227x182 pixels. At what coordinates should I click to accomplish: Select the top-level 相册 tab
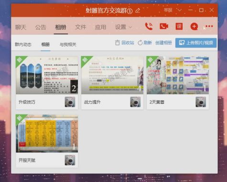[61, 27]
